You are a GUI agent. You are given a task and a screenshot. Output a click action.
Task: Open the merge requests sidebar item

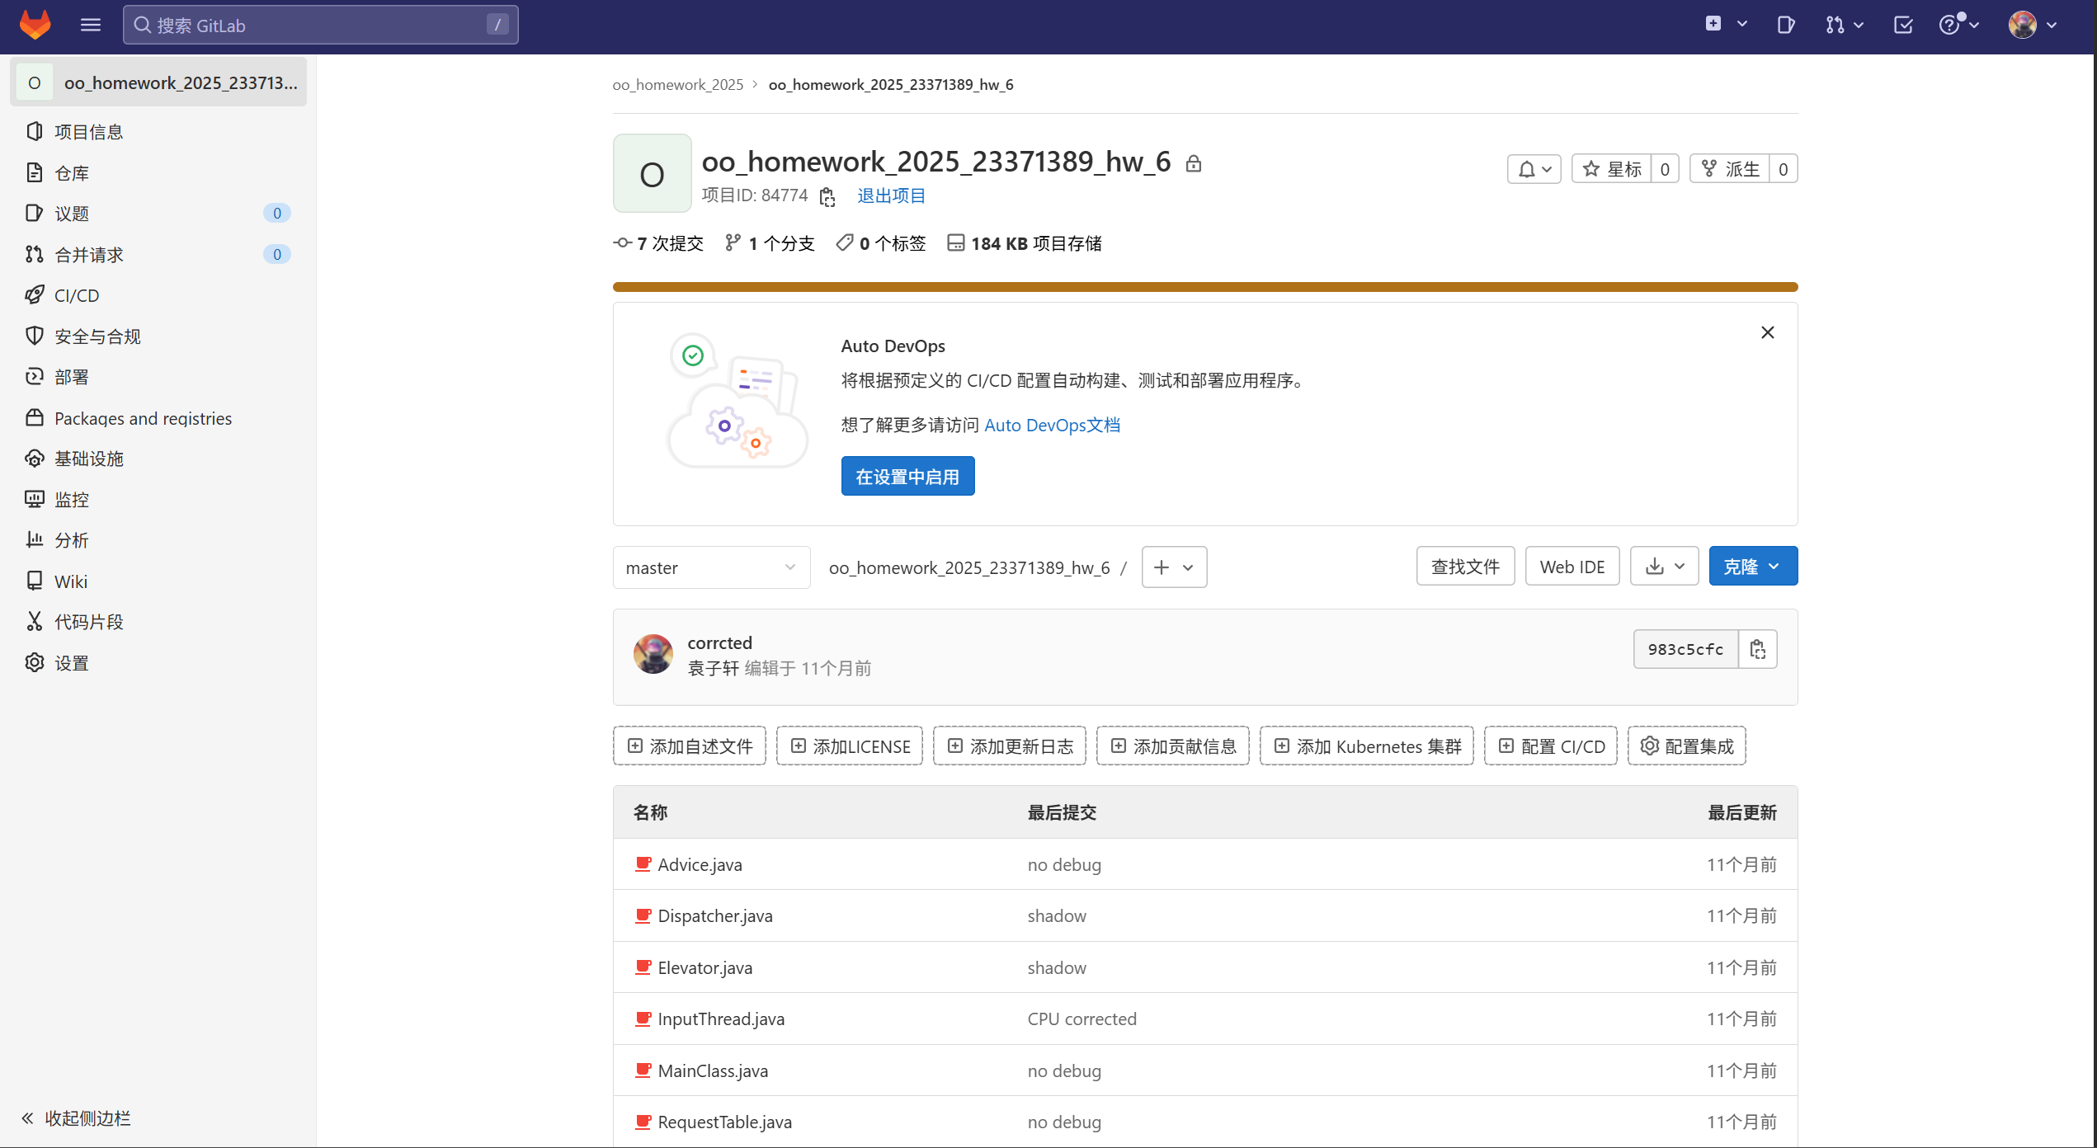(x=88, y=255)
